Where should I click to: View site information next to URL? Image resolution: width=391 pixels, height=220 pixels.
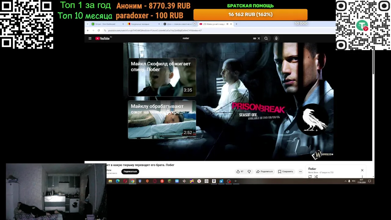pyautogui.click(x=105, y=31)
